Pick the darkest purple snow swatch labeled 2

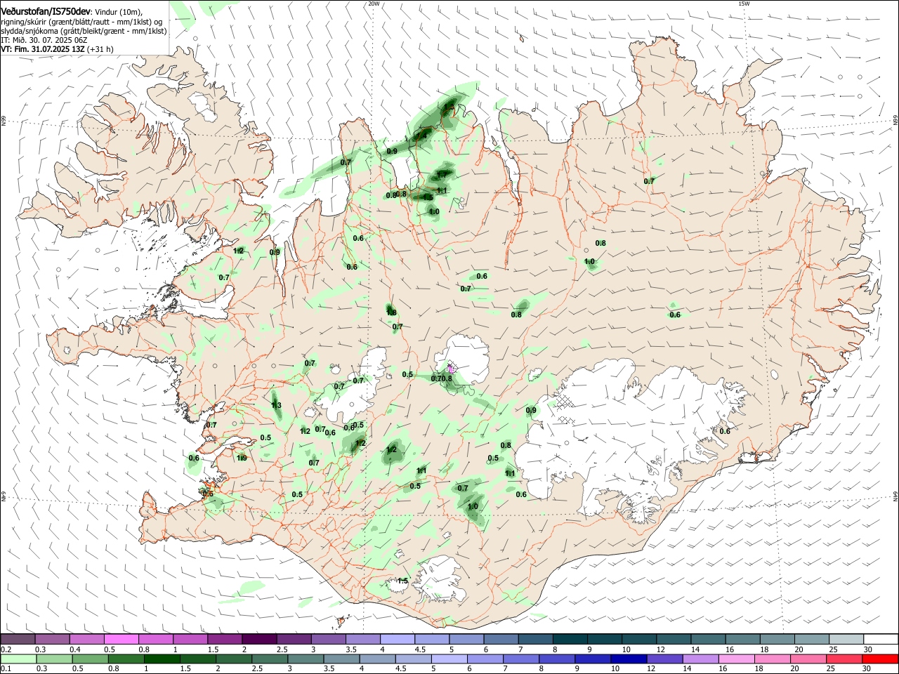tap(259, 640)
